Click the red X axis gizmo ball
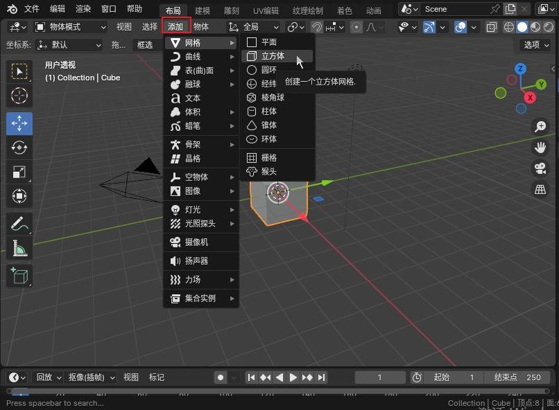559x410 pixels. coord(530,98)
